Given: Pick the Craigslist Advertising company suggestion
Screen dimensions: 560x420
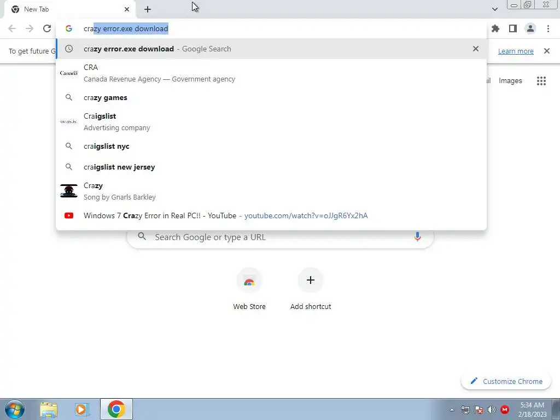Looking at the screenshot, I should 271,122.
